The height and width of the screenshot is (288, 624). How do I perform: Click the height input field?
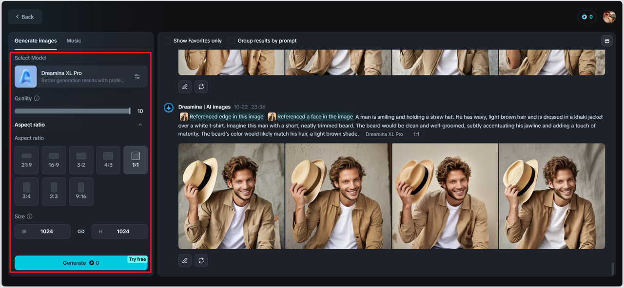(x=119, y=232)
